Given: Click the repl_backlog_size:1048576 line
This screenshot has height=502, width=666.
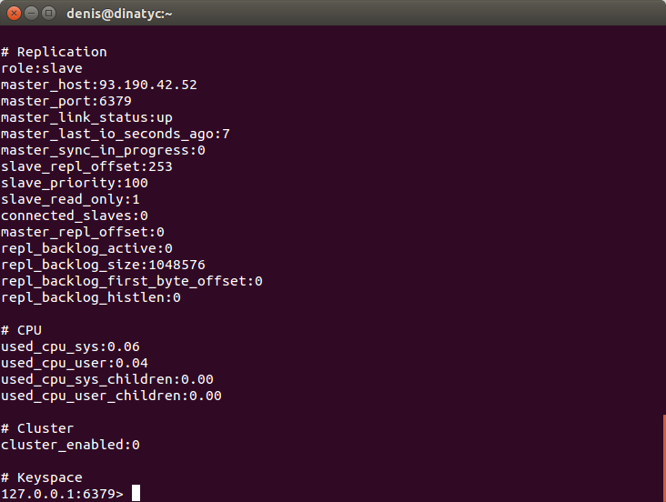Looking at the screenshot, I should click(x=103, y=265).
